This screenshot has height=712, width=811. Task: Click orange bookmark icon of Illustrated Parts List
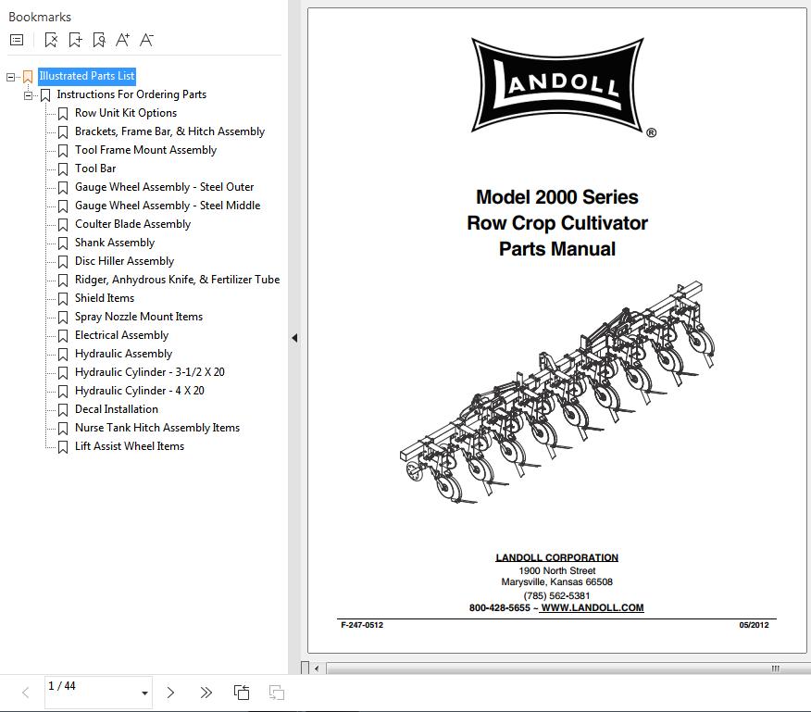(x=28, y=77)
